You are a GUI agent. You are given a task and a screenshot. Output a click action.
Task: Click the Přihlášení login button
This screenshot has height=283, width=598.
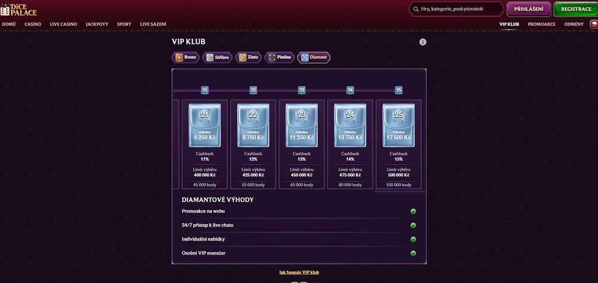click(529, 9)
